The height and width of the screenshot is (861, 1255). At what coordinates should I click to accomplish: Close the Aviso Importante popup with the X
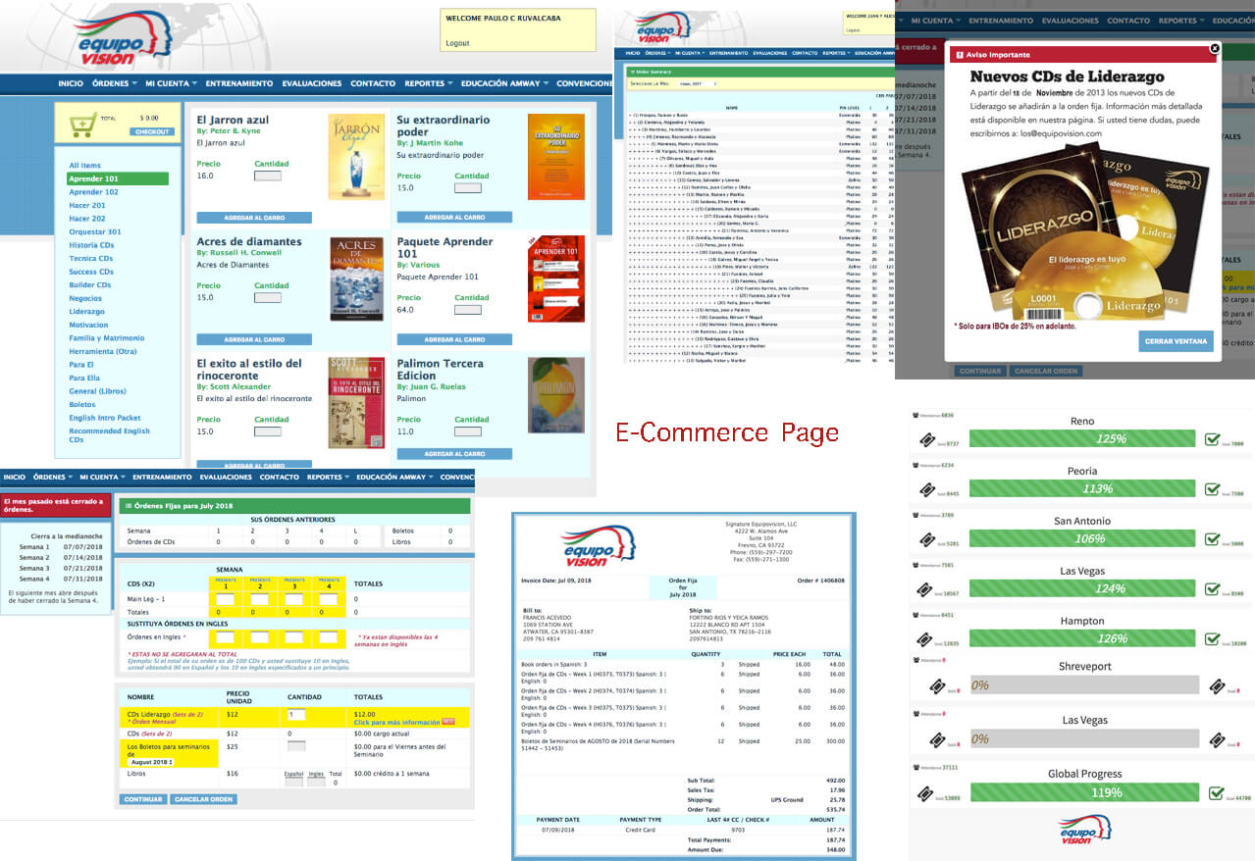coord(1215,47)
